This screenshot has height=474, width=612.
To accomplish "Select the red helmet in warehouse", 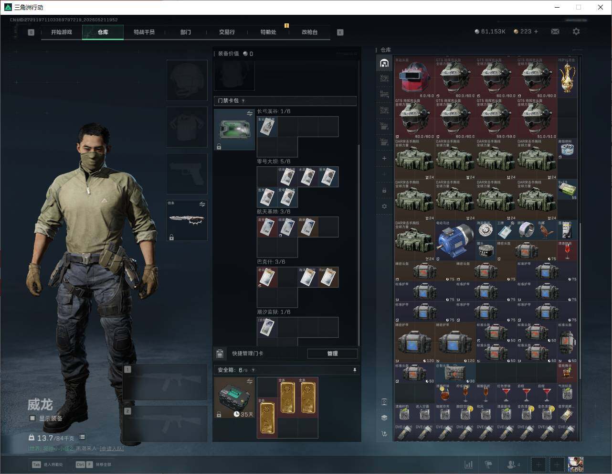I will (x=415, y=78).
